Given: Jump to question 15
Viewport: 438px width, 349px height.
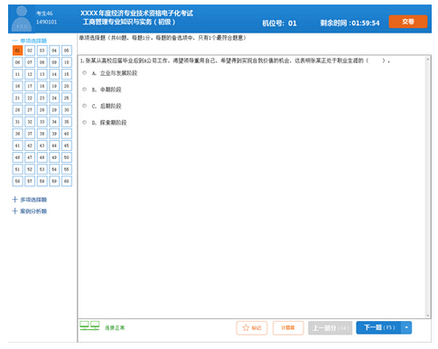Looking at the screenshot, I should pyautogui.click(x=67, y=74).
